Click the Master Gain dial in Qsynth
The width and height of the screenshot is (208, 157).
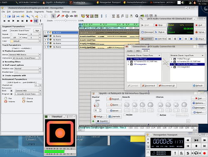pyautogui.click(x=97, y=105)
